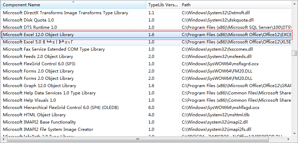The width and height of the screenshot is (298, 143).
Task: Click the imapi2fs.dll path cell
Action: coord(216,129)
